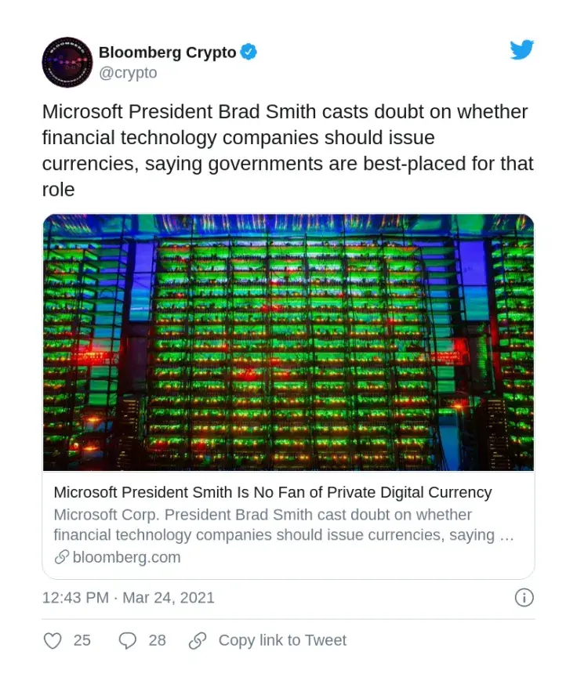
Task: Click the blue verified checkmark badge
Action: point(248,52)
